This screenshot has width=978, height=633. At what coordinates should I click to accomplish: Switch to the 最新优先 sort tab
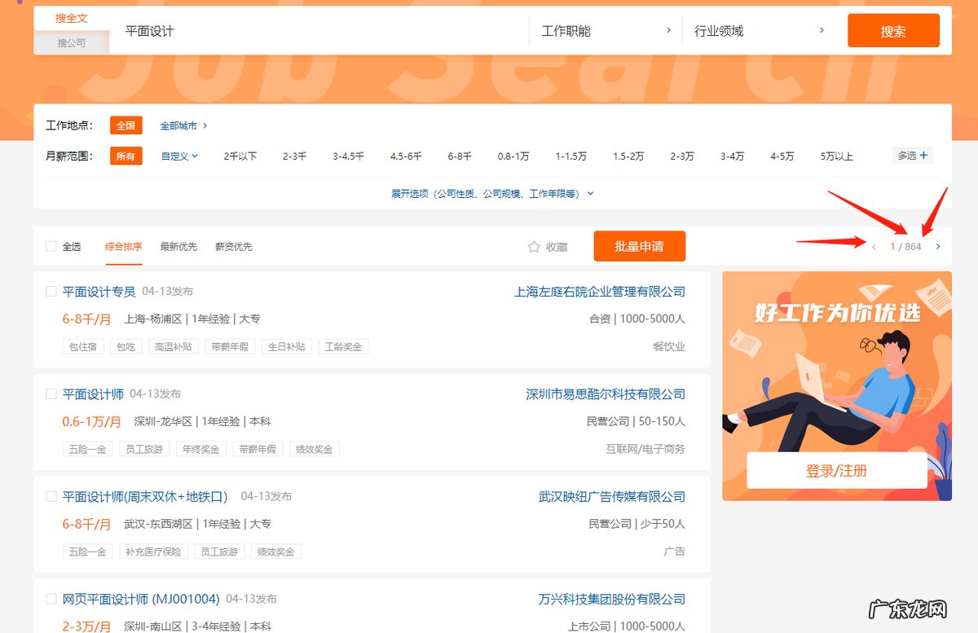point(178,246)
